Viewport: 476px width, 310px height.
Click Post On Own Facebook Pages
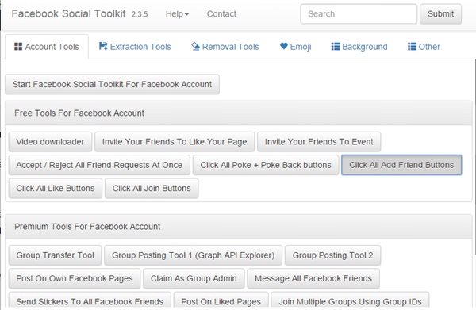(75, 278)
